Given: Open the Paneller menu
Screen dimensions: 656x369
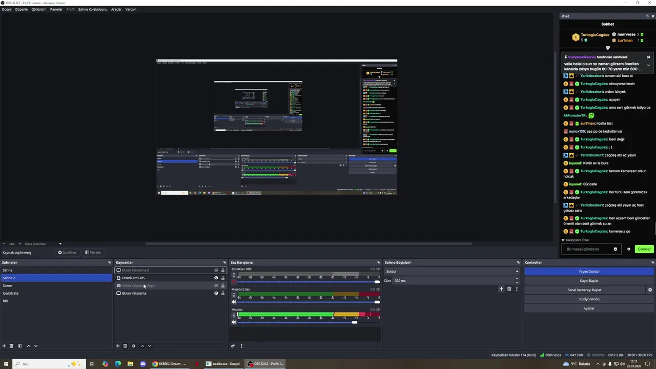Looking at the screenshot, I should point(56,9).
